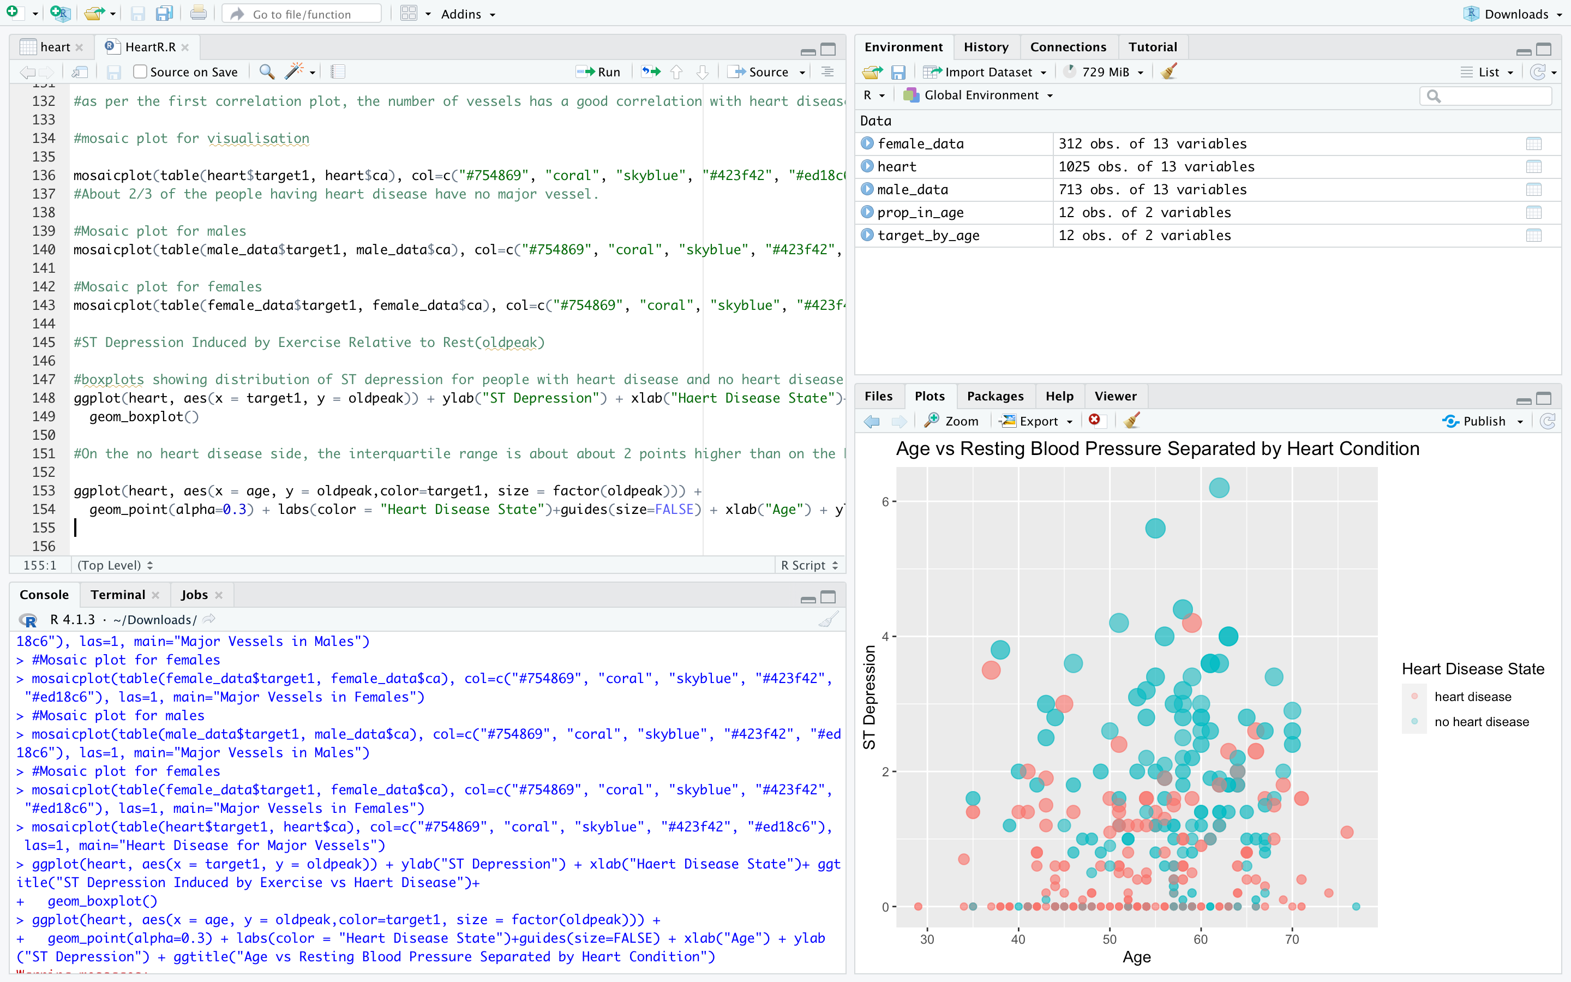
Task: Expand the prop_in_age object arrow
Action: pos(867,212)
